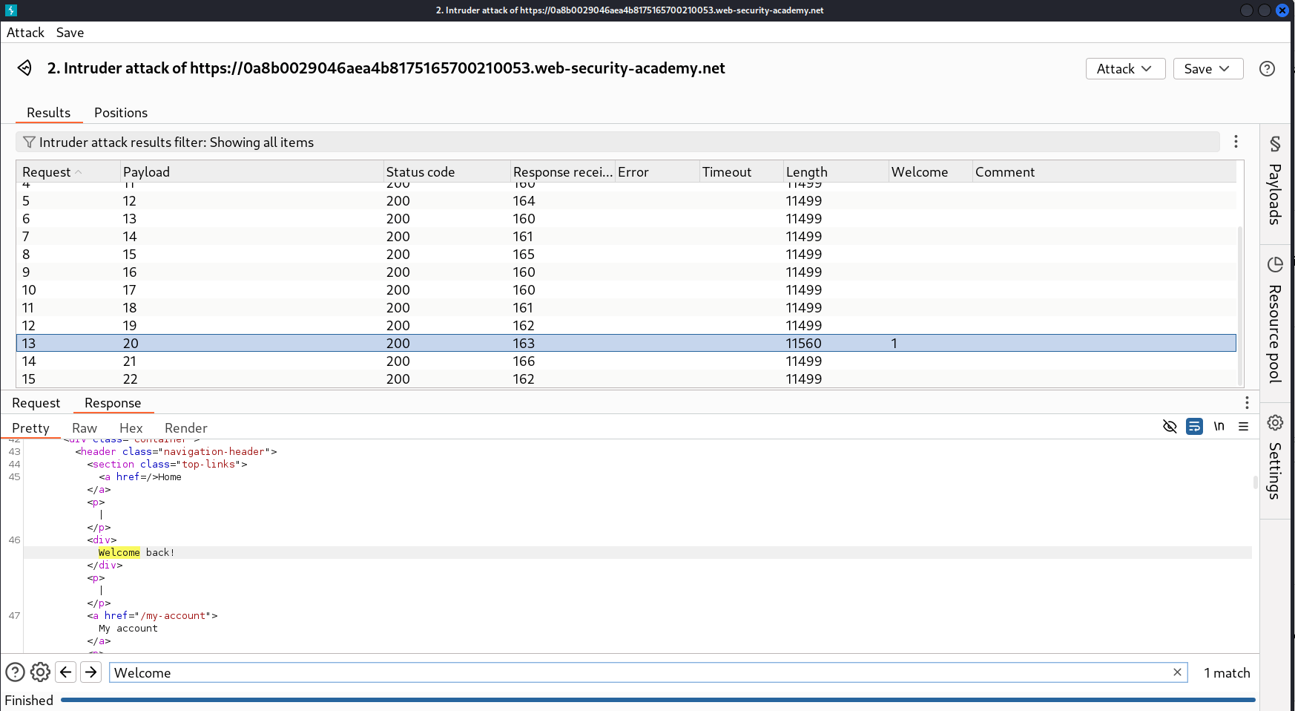Open the results filter three-dot menu
1295x711 pixels.
coord(1236,142)
